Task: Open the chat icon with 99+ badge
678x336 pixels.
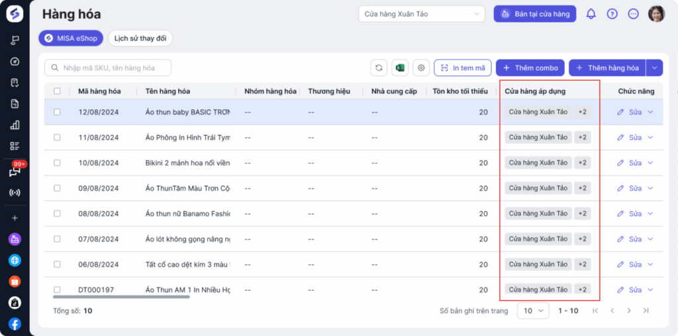Action: pos(15,172)
